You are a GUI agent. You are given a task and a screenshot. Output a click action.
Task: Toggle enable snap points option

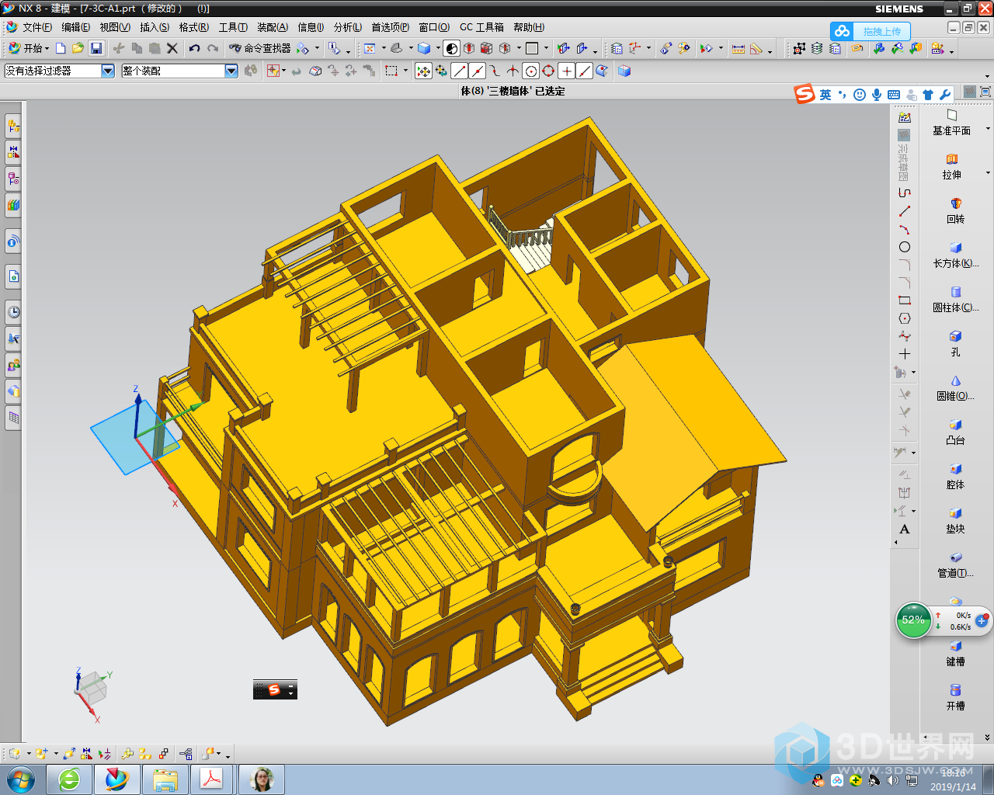coord(423,71)
